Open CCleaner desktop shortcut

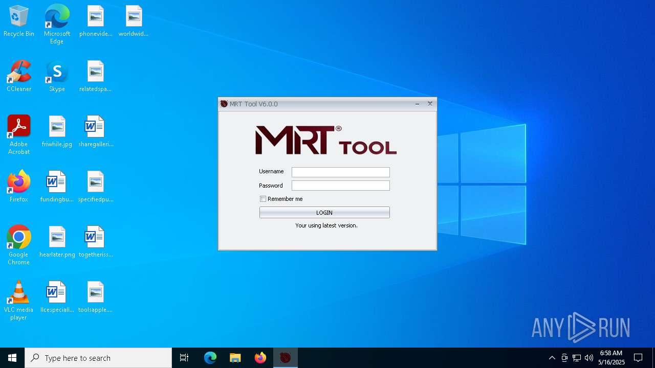[19, 77]
